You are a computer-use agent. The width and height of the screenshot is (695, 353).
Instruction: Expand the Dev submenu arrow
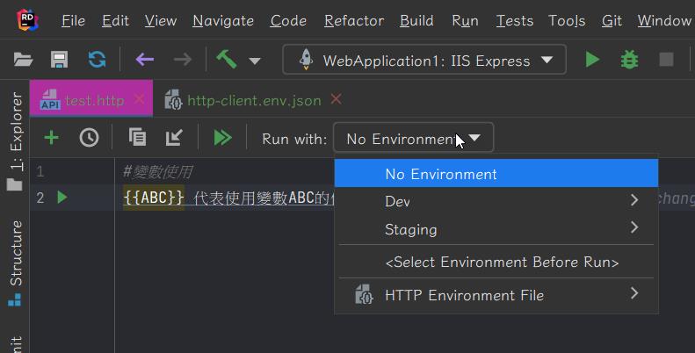coord(634,200)
